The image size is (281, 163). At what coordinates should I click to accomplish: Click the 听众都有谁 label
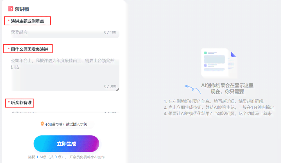click(21, 103)
